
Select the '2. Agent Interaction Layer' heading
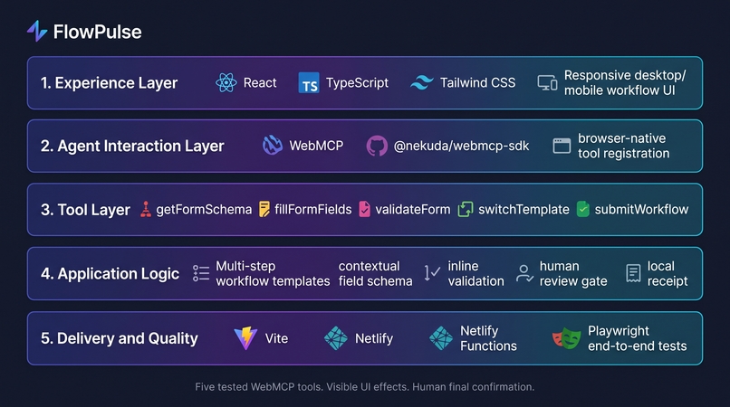[132, 146]
